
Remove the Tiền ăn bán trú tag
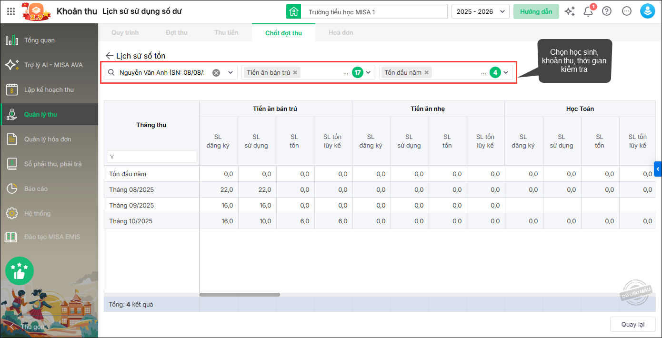(295, 72)
